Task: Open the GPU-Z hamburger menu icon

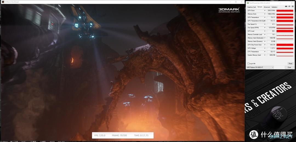Action: click(x=292, y=6)
